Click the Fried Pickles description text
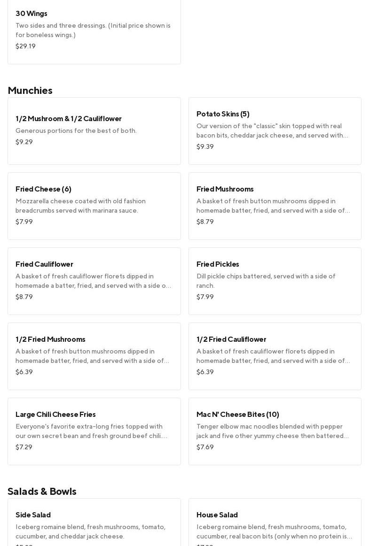Image resolution: width=369 pixels, height=546 pixels. [x=266, y=281]
